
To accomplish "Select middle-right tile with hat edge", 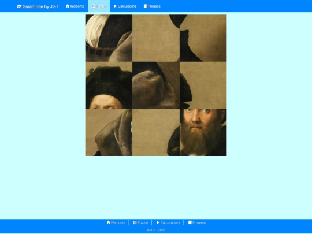I will [x=203, y=85].
